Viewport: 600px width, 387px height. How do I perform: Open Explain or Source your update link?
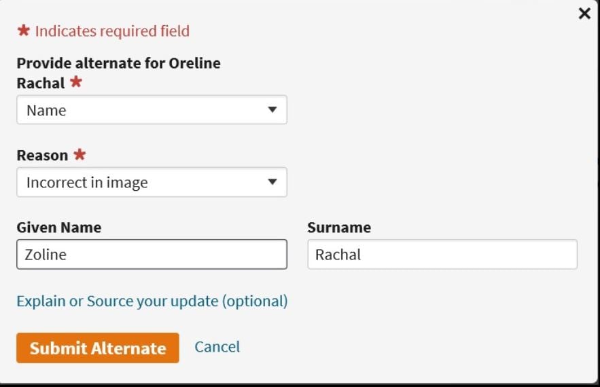[152, 301]
